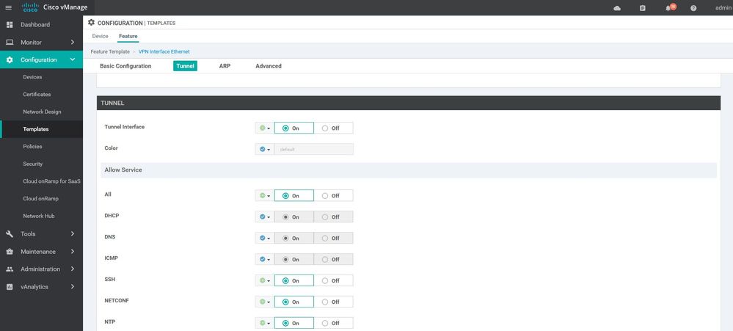Select On for NETCONF service
733x331 pixels.
pos(293,302)
